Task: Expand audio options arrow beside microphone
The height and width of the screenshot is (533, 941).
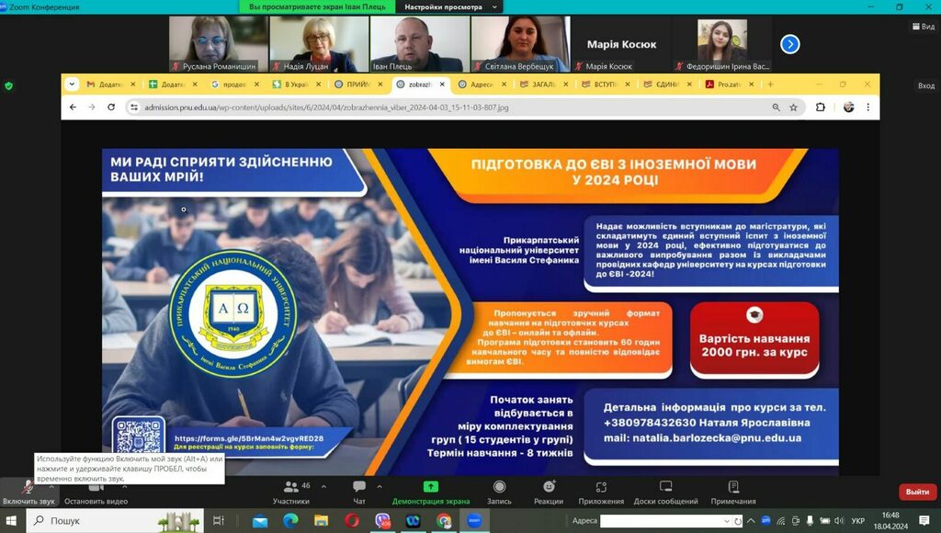Action: tap(51, 486)
